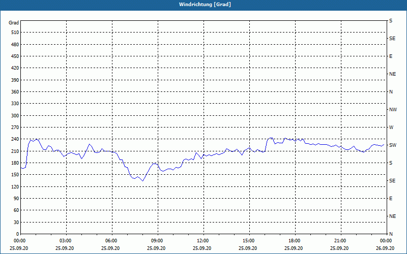The height and width of the screenshot is (254, 407).
Task: Select the 150 axis value
Action: [15, 175]
